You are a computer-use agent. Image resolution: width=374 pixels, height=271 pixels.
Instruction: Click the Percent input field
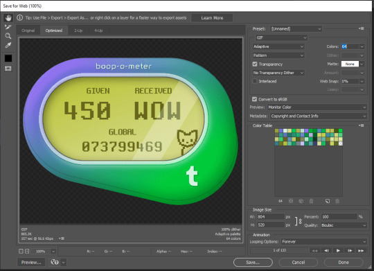pyautogui.click(x=339, y=217)
